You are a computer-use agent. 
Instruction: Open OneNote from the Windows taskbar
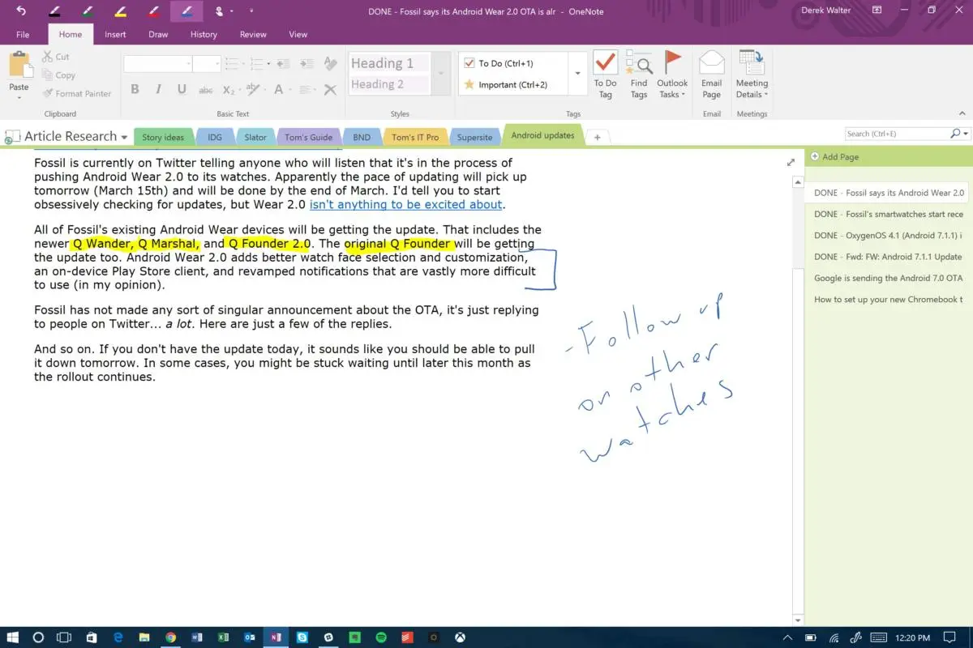(276, 637)
